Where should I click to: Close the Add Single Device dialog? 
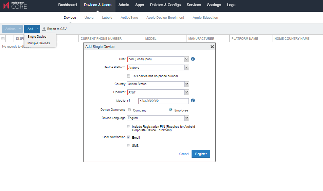tap(212, 47)
